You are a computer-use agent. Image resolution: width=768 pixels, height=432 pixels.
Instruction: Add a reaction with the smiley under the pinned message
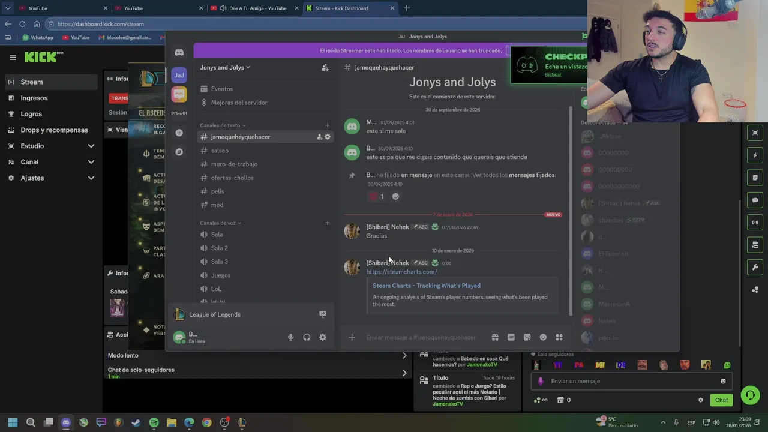click(395, 196)
